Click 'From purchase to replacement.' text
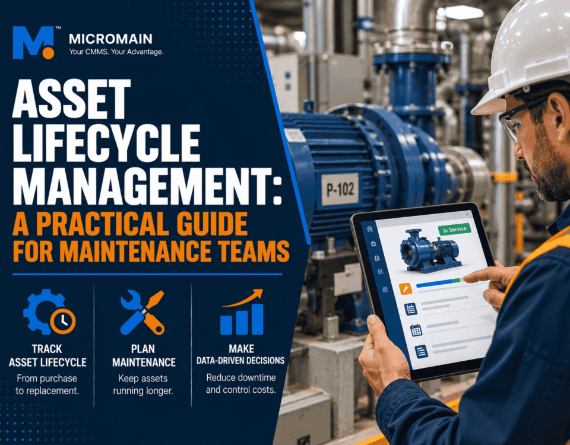 tap(47, 384)
